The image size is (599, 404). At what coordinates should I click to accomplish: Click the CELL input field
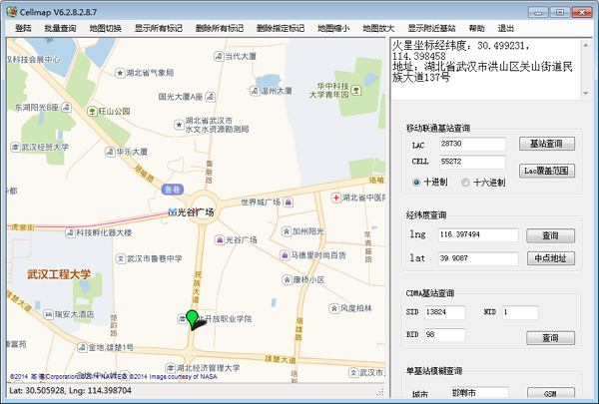point(472,162)
